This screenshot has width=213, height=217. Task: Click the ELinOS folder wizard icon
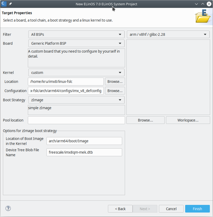point(203,16)
